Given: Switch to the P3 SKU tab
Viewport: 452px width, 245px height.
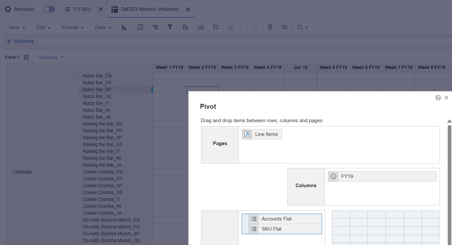Looking at the screenshot, I should click(x=82, y=9).
